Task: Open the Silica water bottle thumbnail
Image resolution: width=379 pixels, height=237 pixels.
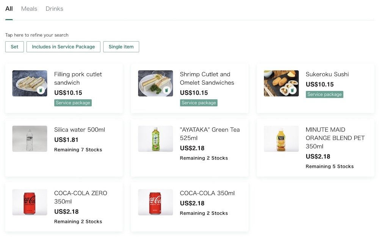Action: (30, 139)
